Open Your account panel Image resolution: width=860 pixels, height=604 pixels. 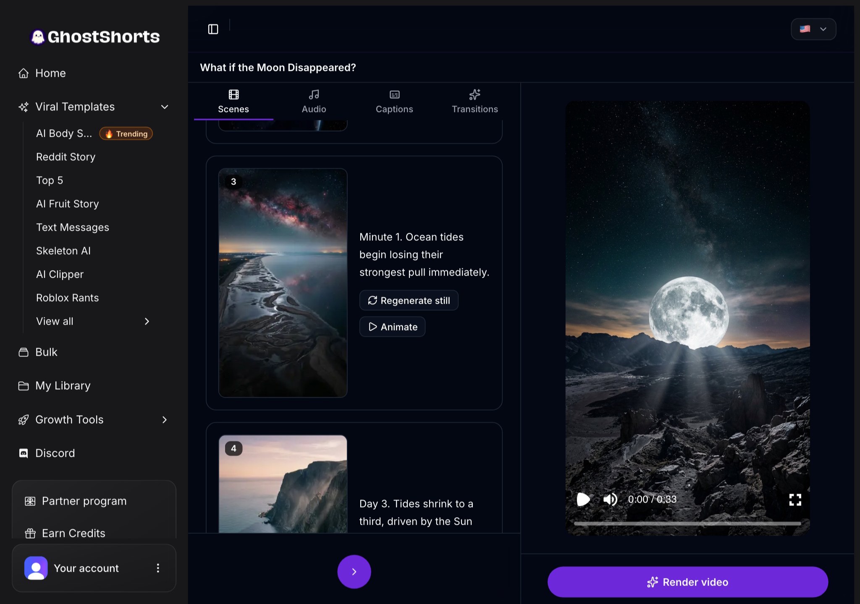94,568
